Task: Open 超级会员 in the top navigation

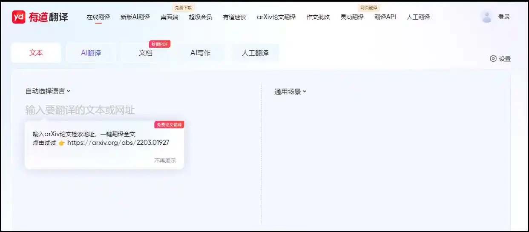Action: (x=200, y=17)
